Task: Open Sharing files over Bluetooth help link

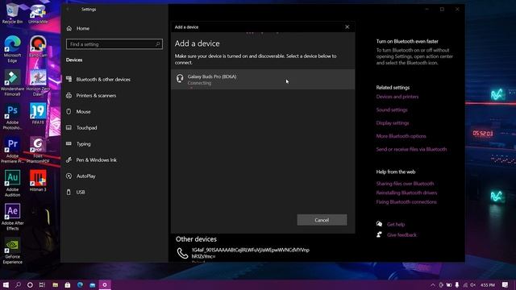Action: [x=405, y=184]
